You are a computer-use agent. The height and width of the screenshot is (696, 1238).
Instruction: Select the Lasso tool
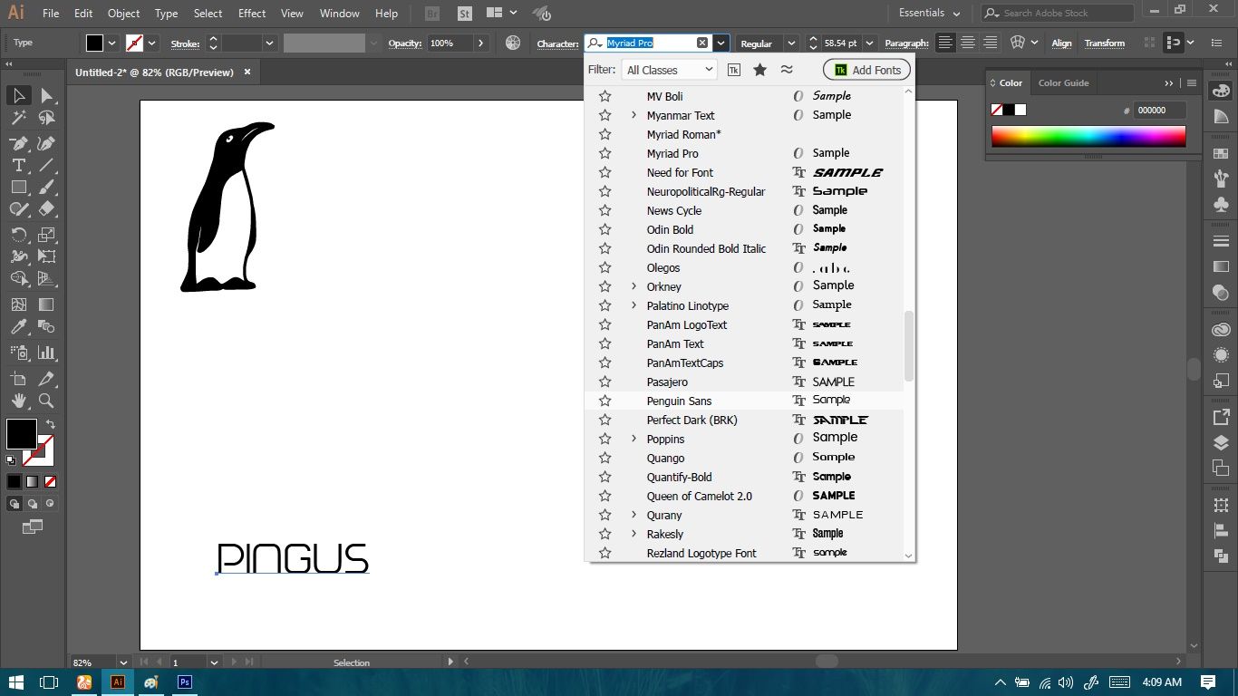[x=46, y=118]
